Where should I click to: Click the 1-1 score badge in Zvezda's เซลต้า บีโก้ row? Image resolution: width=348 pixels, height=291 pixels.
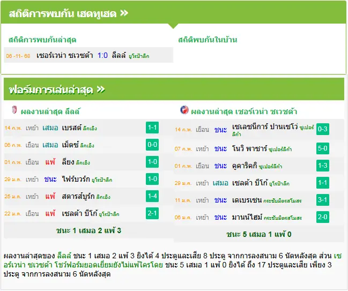click(x=323, y=183)
